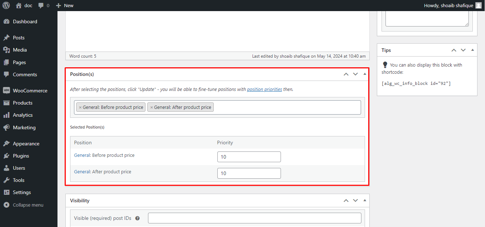Screen dimensions: 485x227
Task: Click the Users icon in sidebar
Action: point(6,168)
